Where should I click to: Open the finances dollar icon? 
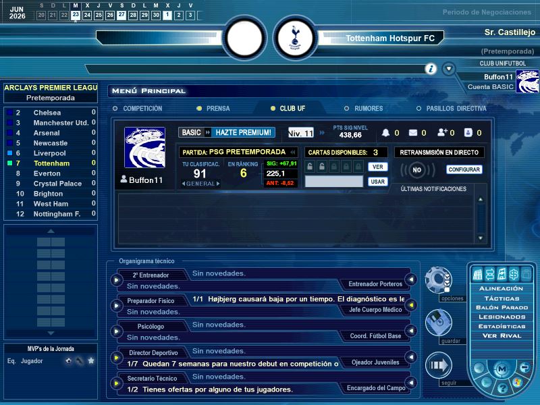click(514, 274)
